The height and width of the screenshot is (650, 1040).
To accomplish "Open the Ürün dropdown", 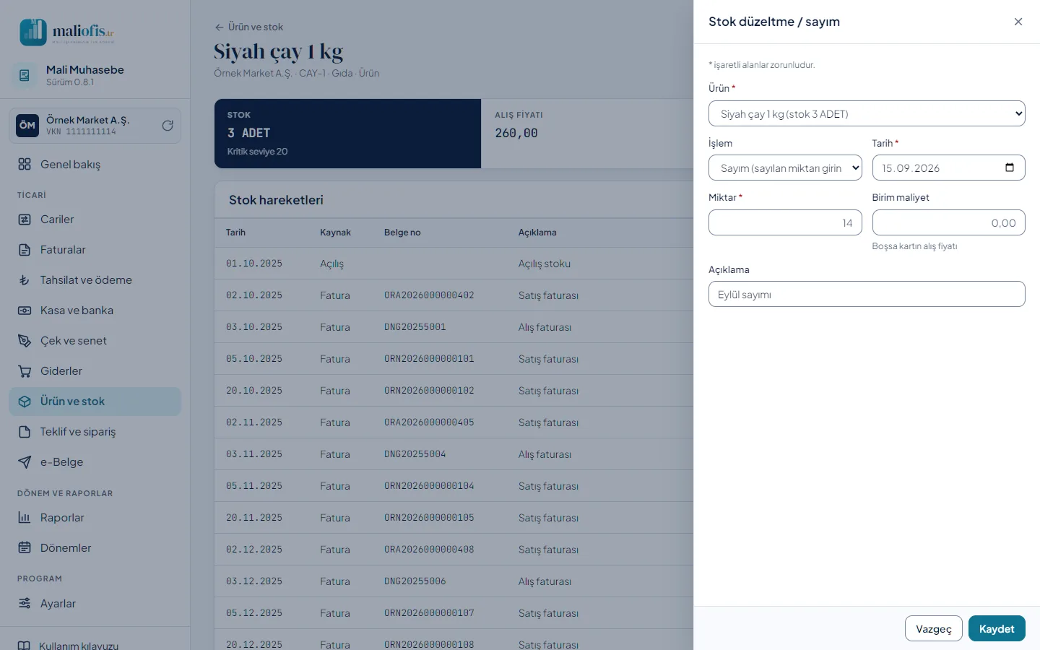I will [867, 113].
